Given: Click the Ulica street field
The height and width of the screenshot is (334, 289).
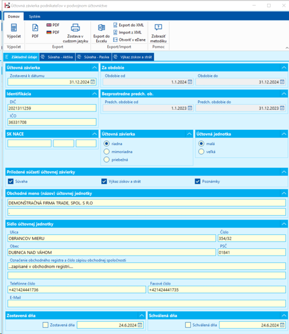Looking at the screenshot, I should pyautogui.click(x=112, y=238).
